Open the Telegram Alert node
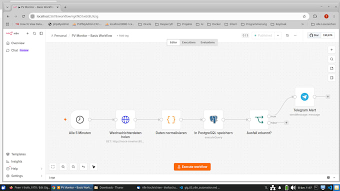The height and width of the screenshot is (191, 340). (x=304, y=97)
